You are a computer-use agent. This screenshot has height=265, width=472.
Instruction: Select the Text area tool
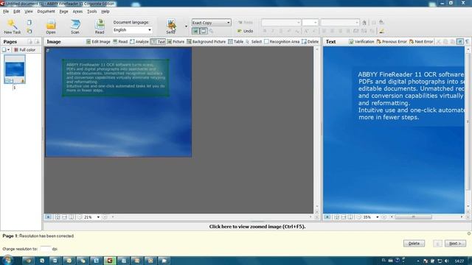(x=158, y=42)
